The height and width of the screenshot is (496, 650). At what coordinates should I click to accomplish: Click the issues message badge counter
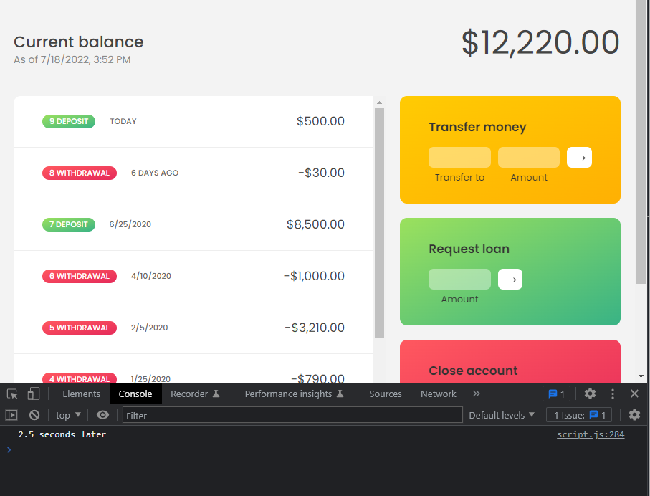pyautogui.click(x=556, y=394)
